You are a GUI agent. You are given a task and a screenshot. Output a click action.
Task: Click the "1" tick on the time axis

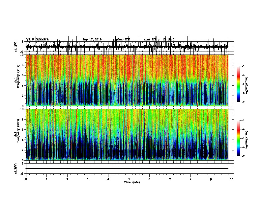(x=46, y=179)
